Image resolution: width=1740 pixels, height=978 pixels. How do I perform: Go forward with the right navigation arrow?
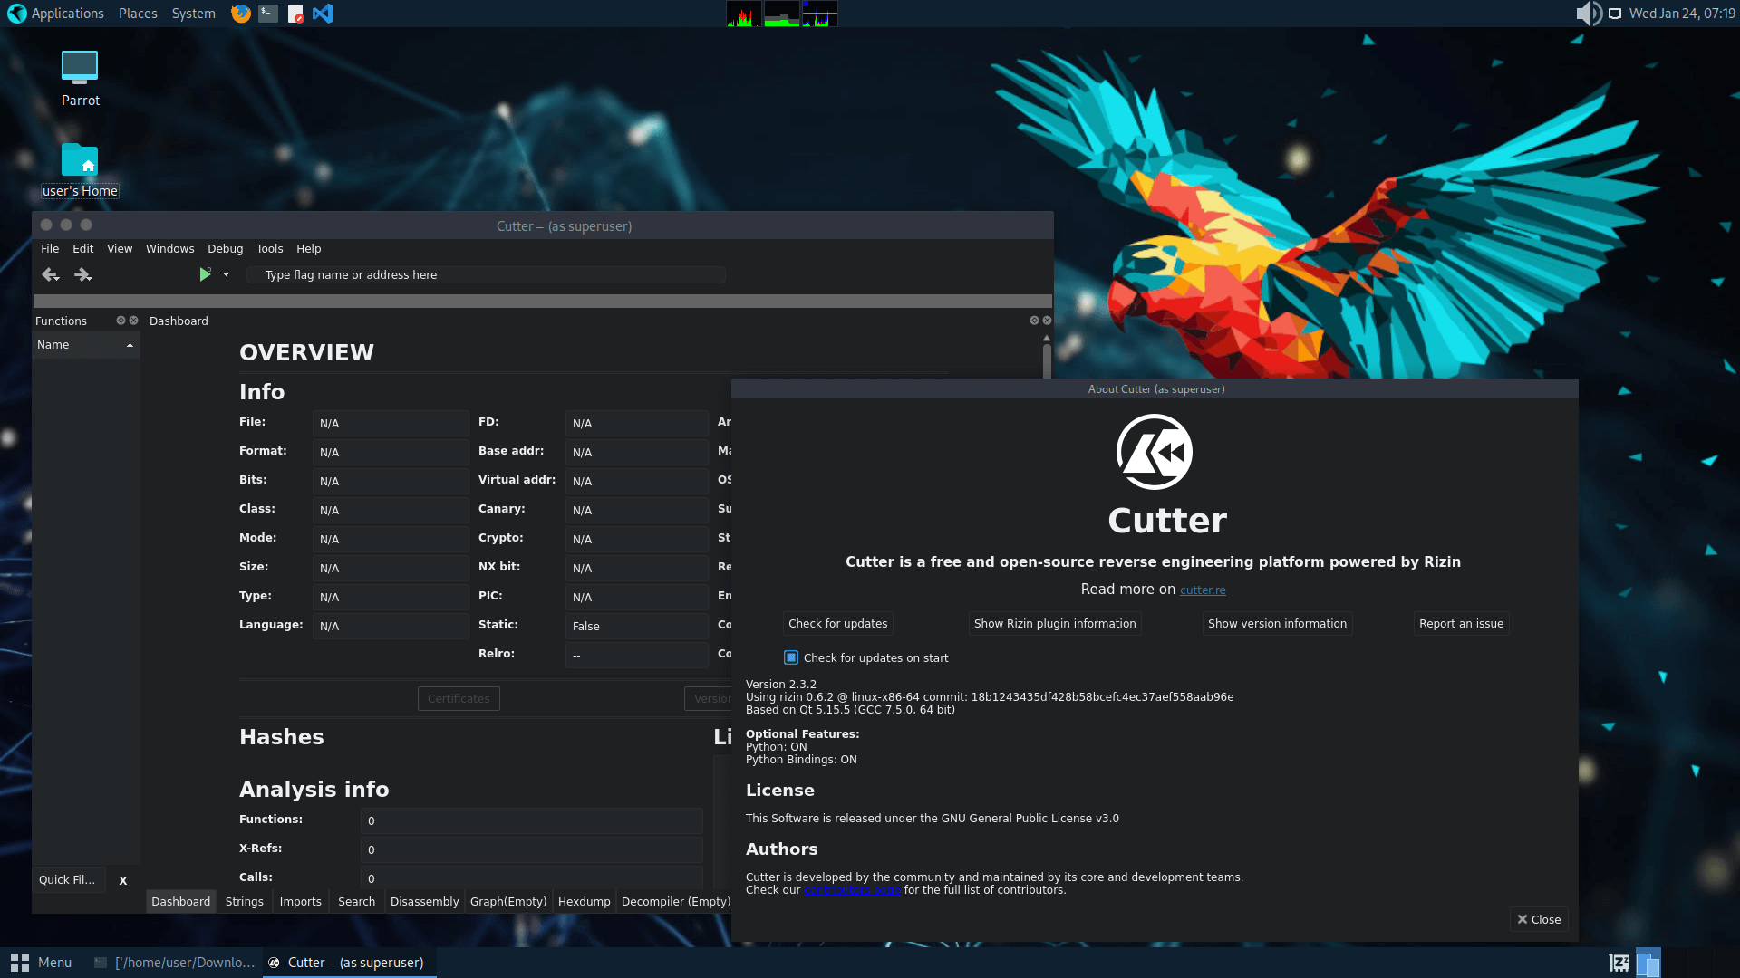click(x=82, y=274)
